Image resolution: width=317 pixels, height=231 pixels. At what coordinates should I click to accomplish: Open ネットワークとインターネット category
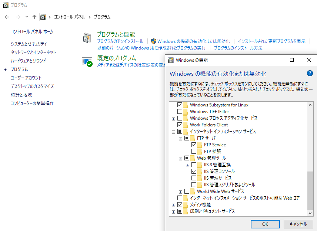click(x=33, y=52)
